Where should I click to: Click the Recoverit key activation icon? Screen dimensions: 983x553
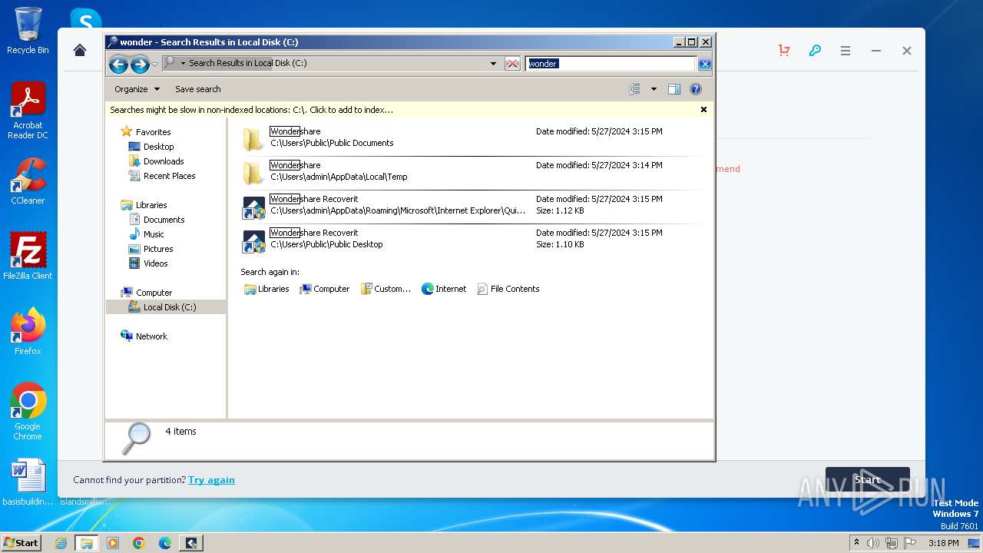click(815, 51)
